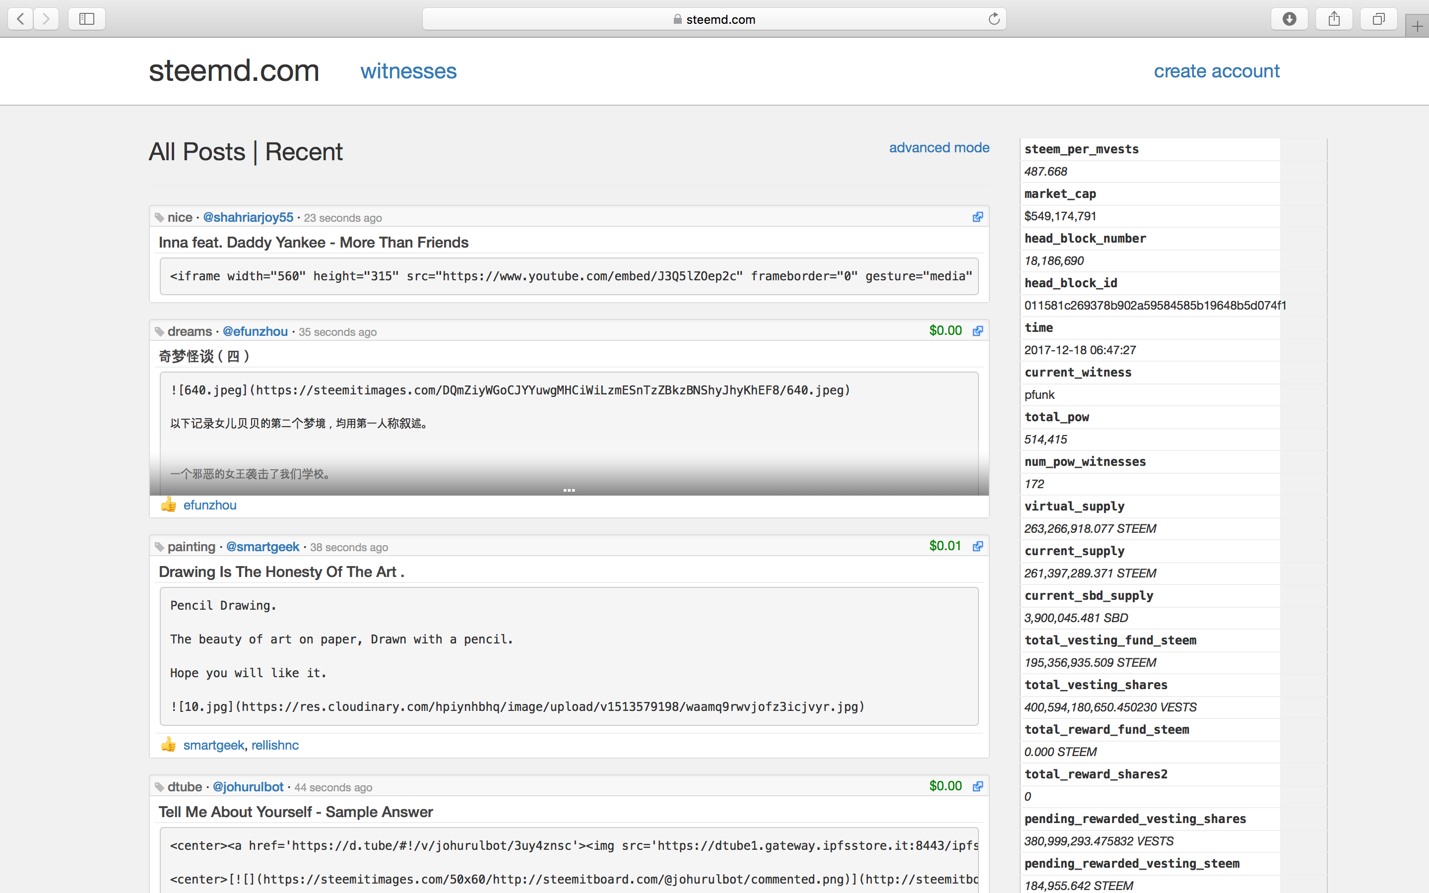1429x893 pixels.
Task: Open @efunzhou author profile
Action: click(255, 331)
